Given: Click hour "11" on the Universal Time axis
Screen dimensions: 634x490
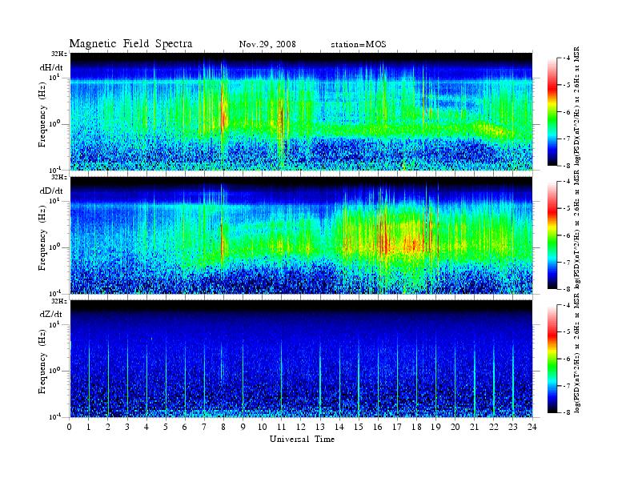Looking at the screenshot, I should [x=282, y=427].
